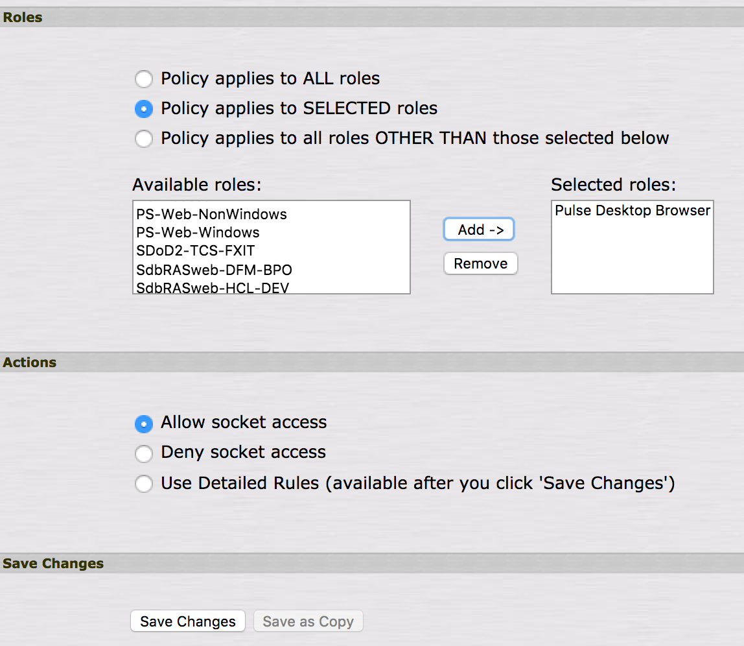The height and width of the screenshot is (646, 744).
Task: Enable "Policy applies to SELECTED roles"
Action: [144, 108]
